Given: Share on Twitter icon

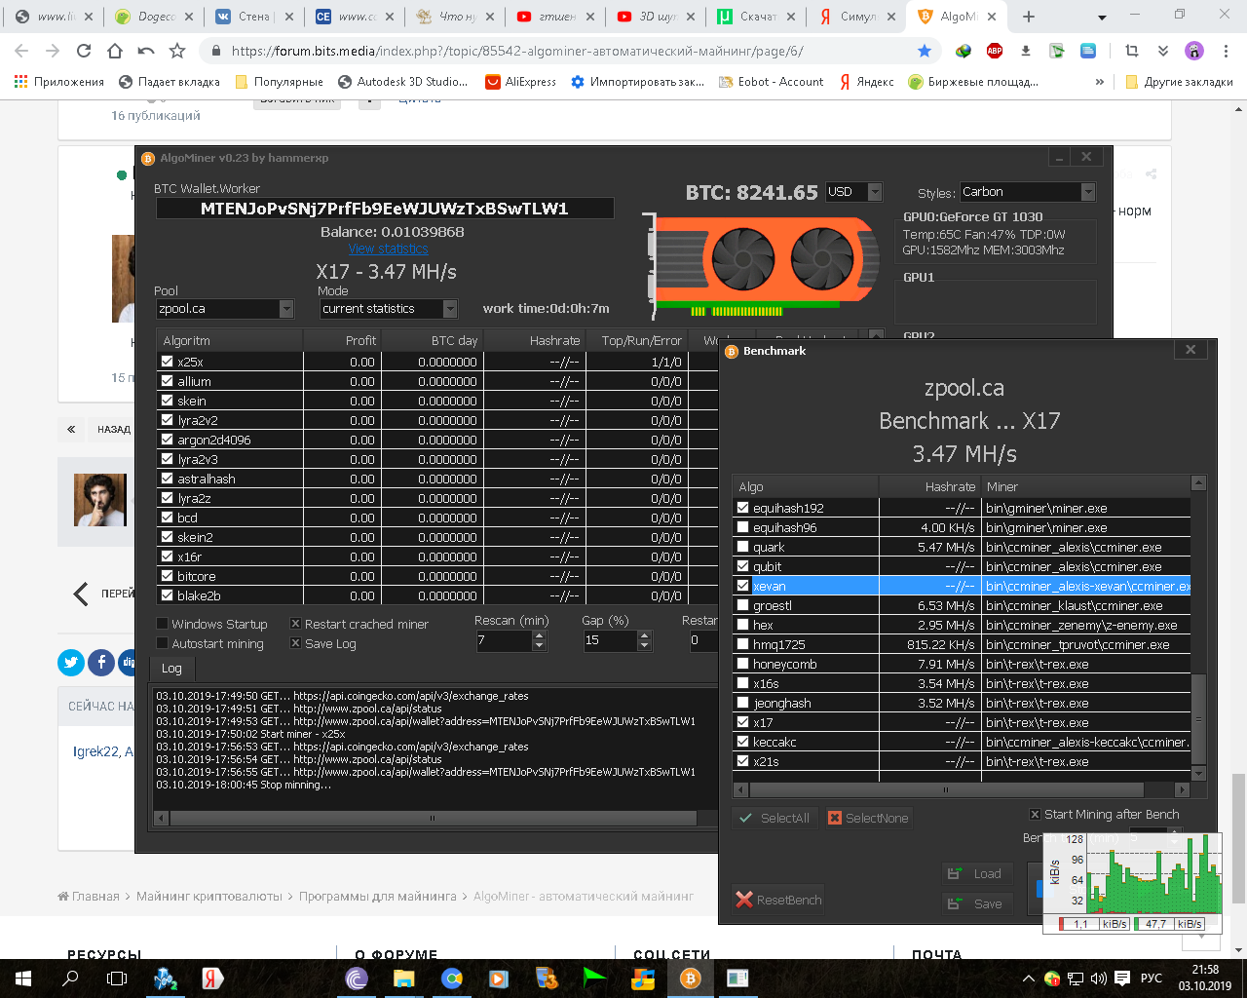Looking at the screenshot, I should point(71,663).
